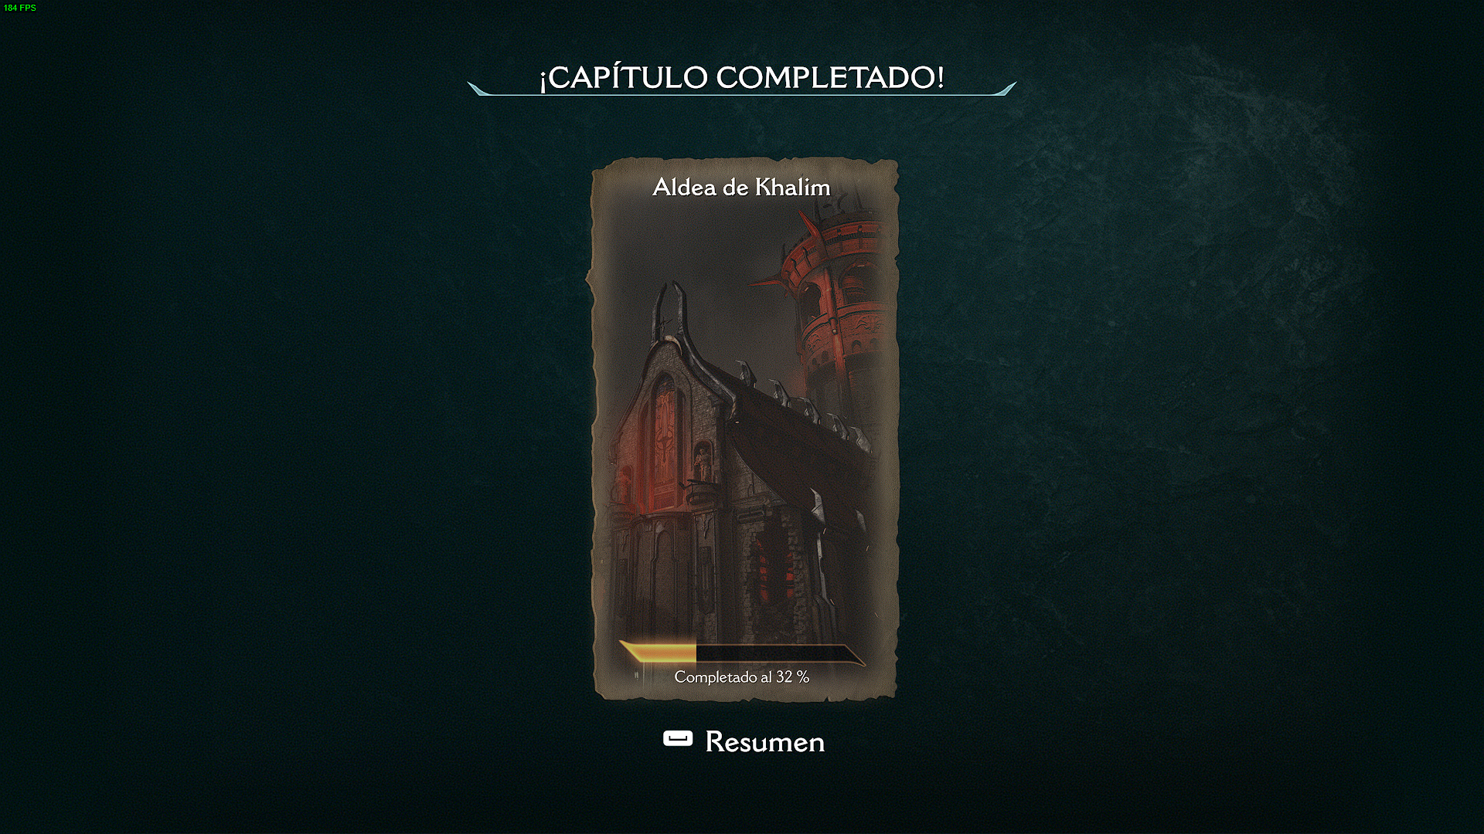Click the Aldea de Khalim card title
1484x834 pixels.
click(x=741, y=187)
